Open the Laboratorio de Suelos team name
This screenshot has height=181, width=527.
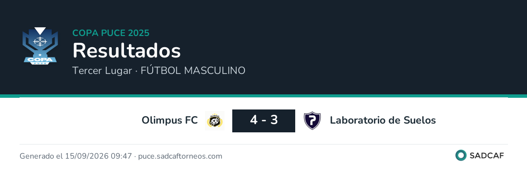[383, 120]
